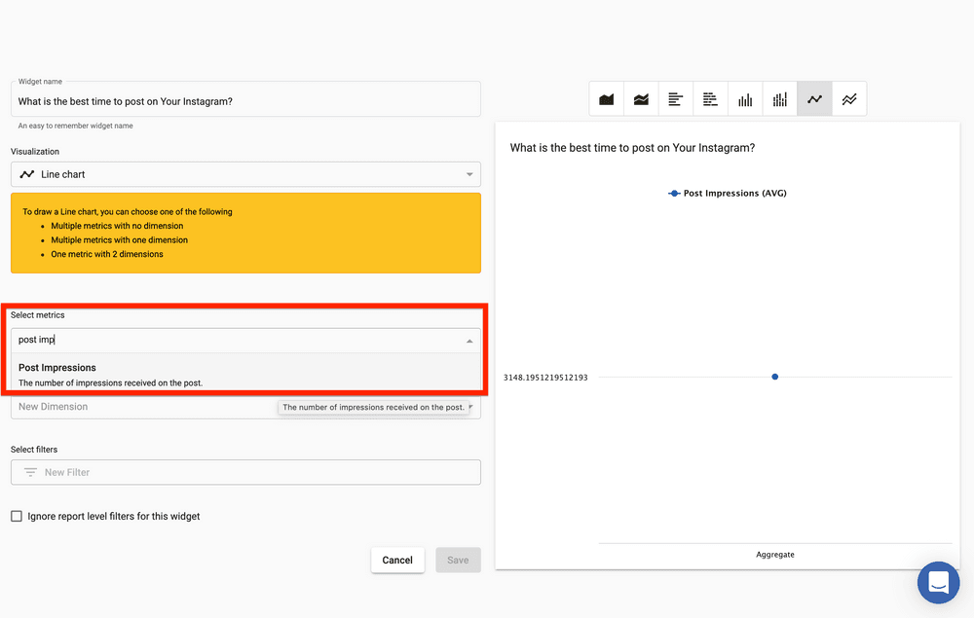974x618 pixels.
Task: Select the area chart type icon
Action: [x=607, y=99]
